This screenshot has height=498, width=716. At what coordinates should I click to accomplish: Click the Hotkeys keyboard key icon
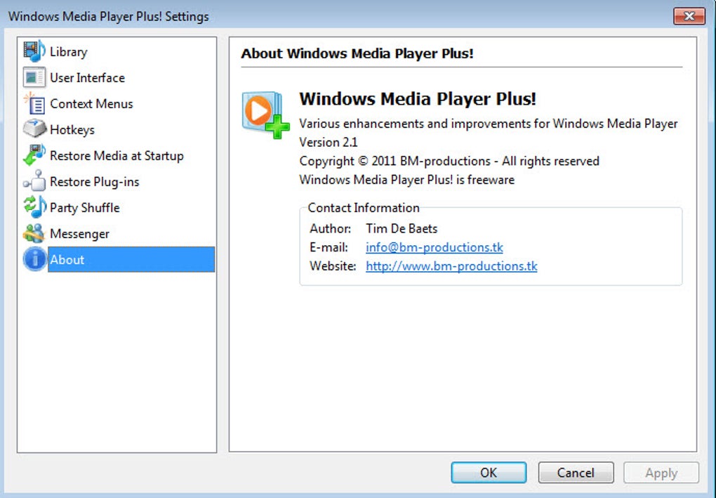point(34,129)
